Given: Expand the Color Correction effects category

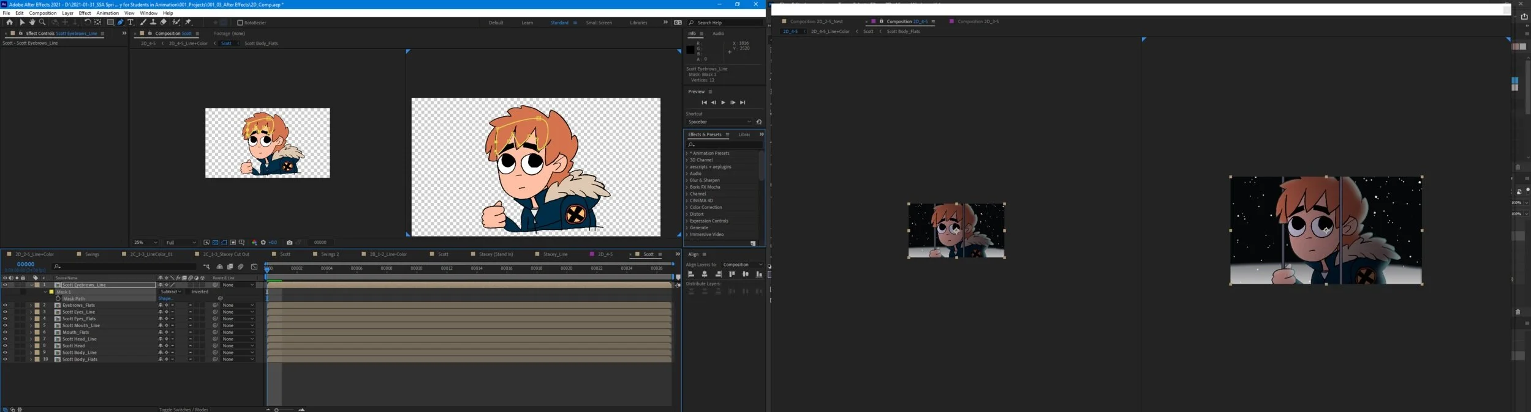Looking at the screenshot, I should [x=687, y=207].
